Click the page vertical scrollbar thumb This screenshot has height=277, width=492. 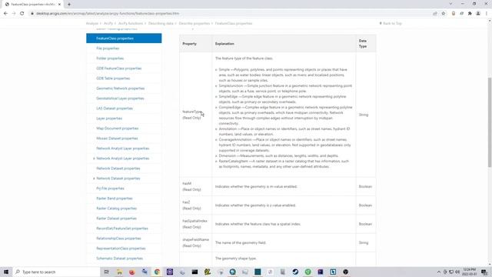tap(490, 122)
